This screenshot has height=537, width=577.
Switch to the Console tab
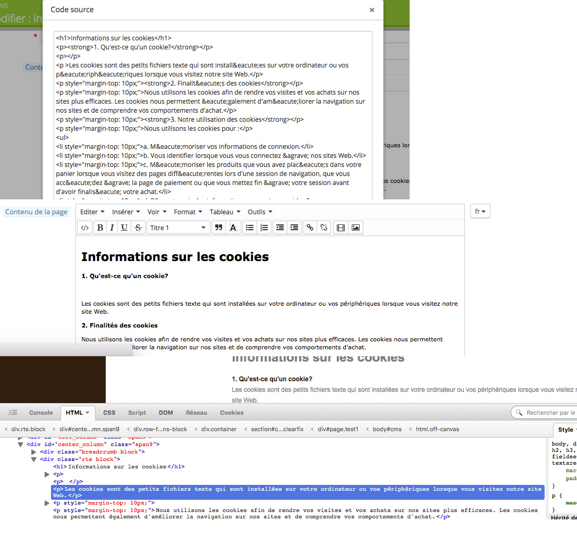[x=41, y=413]
